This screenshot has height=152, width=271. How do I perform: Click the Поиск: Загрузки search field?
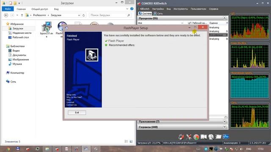point(110,15)
